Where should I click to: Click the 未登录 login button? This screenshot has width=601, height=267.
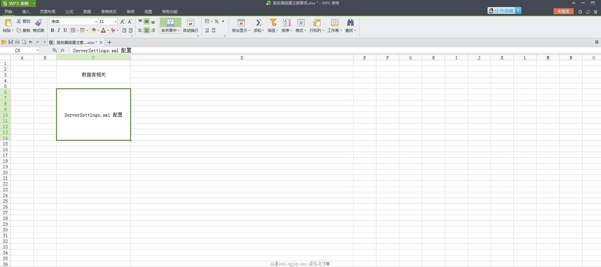[563, 11]
